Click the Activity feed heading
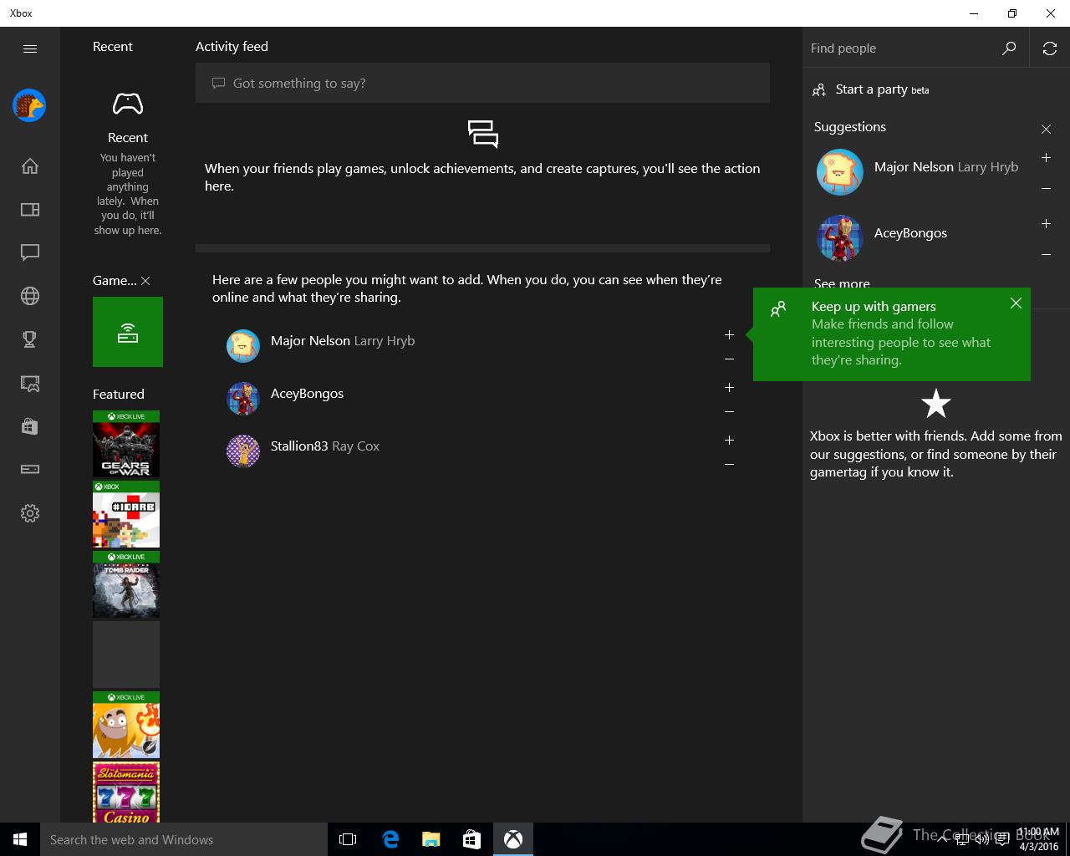The image size is (1070, 856). click(232, 47)
